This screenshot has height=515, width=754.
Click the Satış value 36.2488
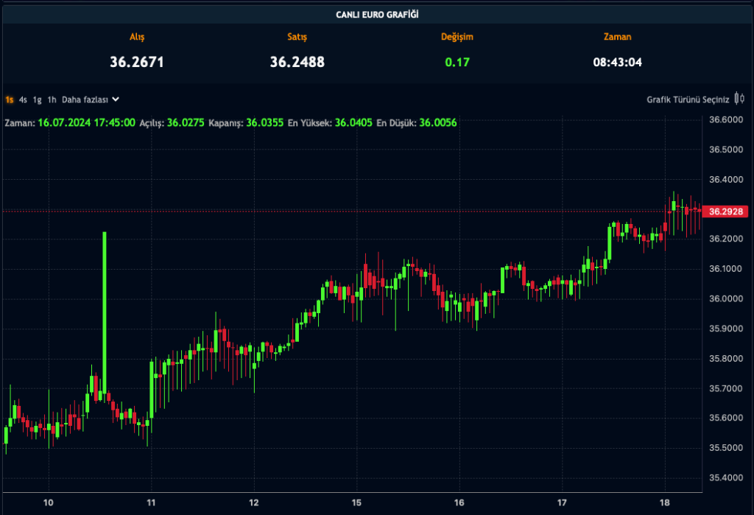click(x=297, y=62)
